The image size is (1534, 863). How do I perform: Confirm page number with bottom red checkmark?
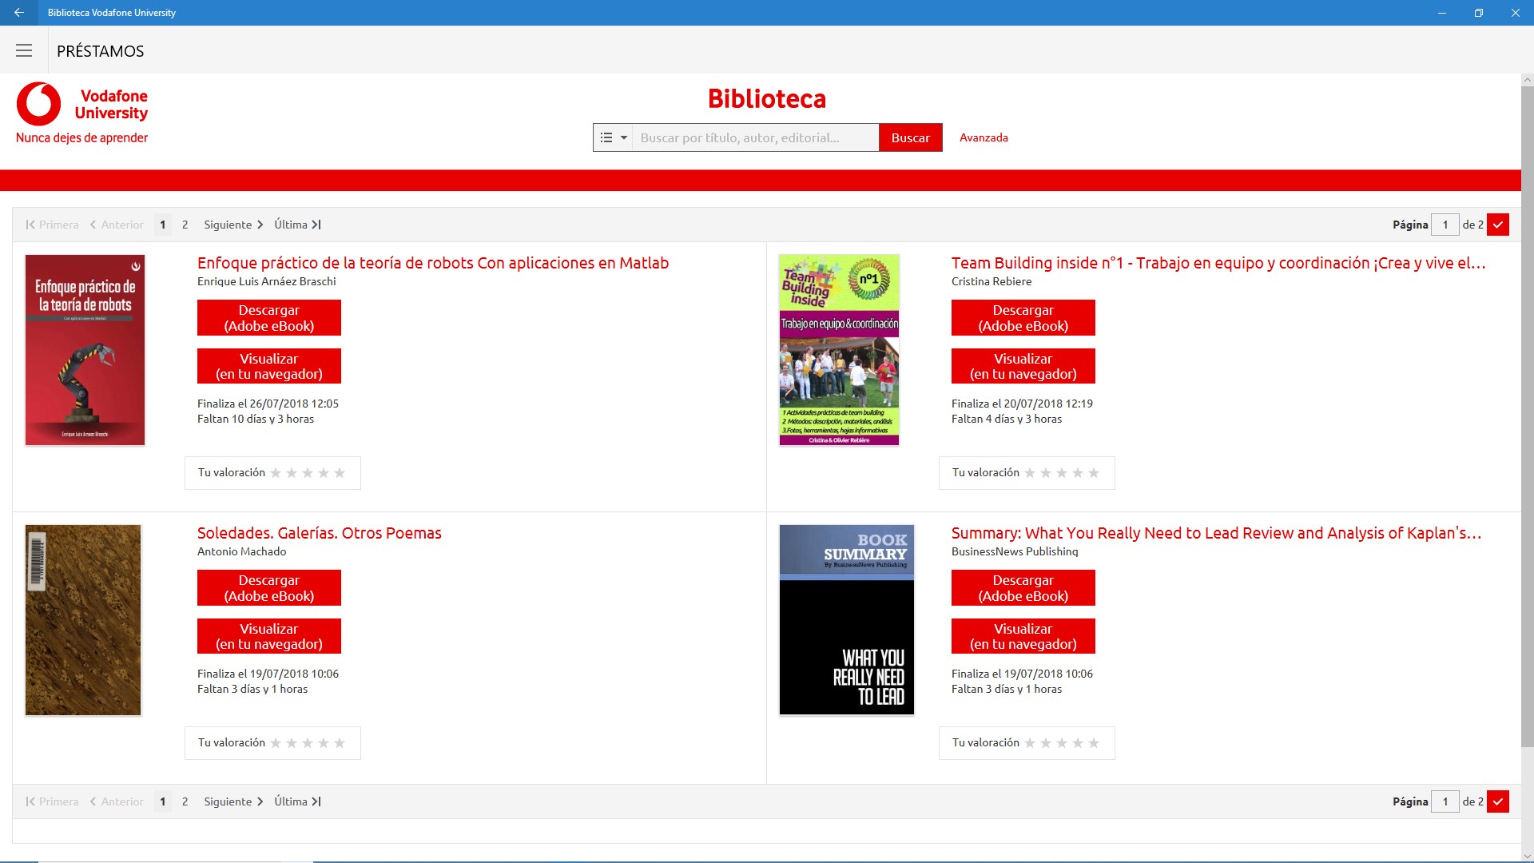(1498, 801)
